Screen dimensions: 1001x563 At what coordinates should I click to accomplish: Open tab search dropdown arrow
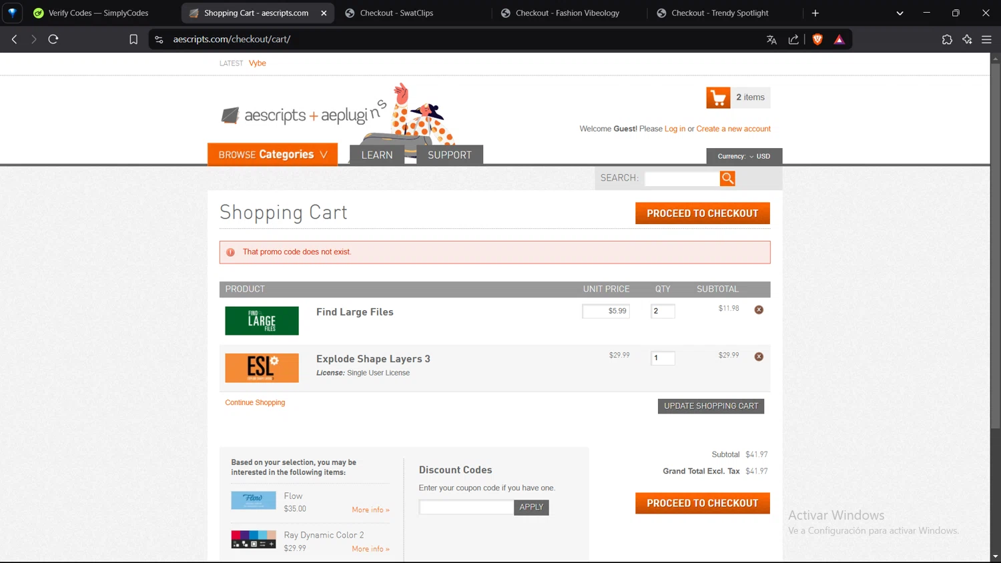point(900,13)
